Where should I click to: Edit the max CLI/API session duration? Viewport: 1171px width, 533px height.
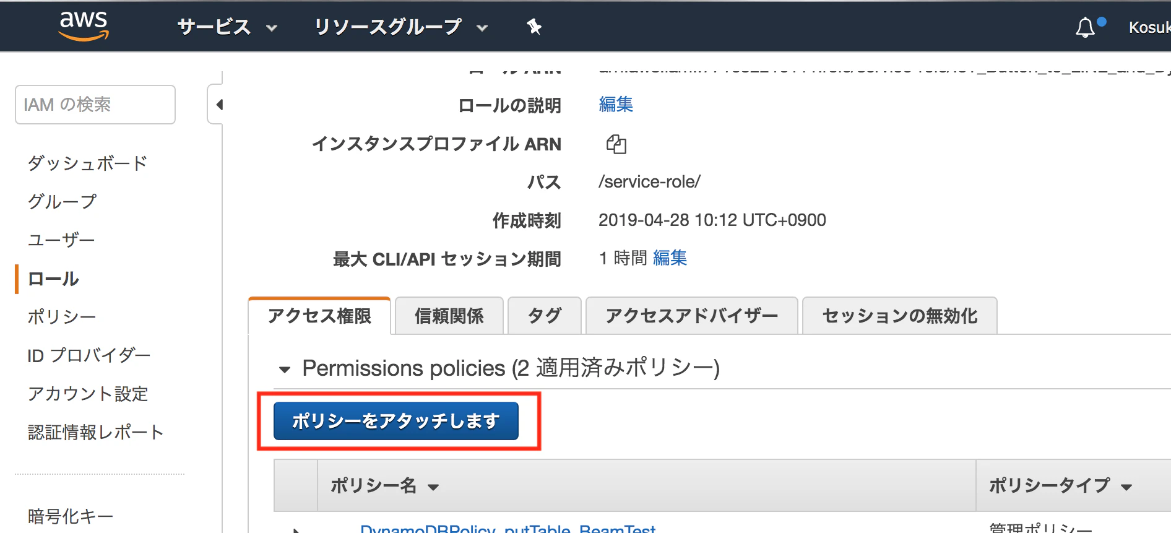(670, 258)
